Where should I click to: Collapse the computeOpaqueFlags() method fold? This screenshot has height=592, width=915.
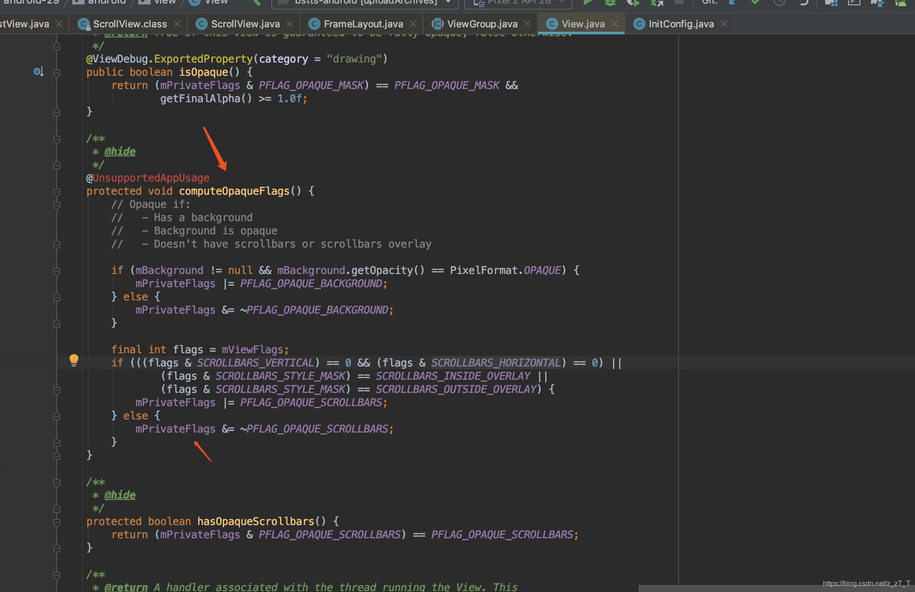tap(57, 192)
